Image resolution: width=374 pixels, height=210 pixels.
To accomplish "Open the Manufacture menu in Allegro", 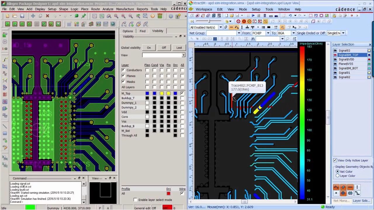I will [x=125, y=9].
